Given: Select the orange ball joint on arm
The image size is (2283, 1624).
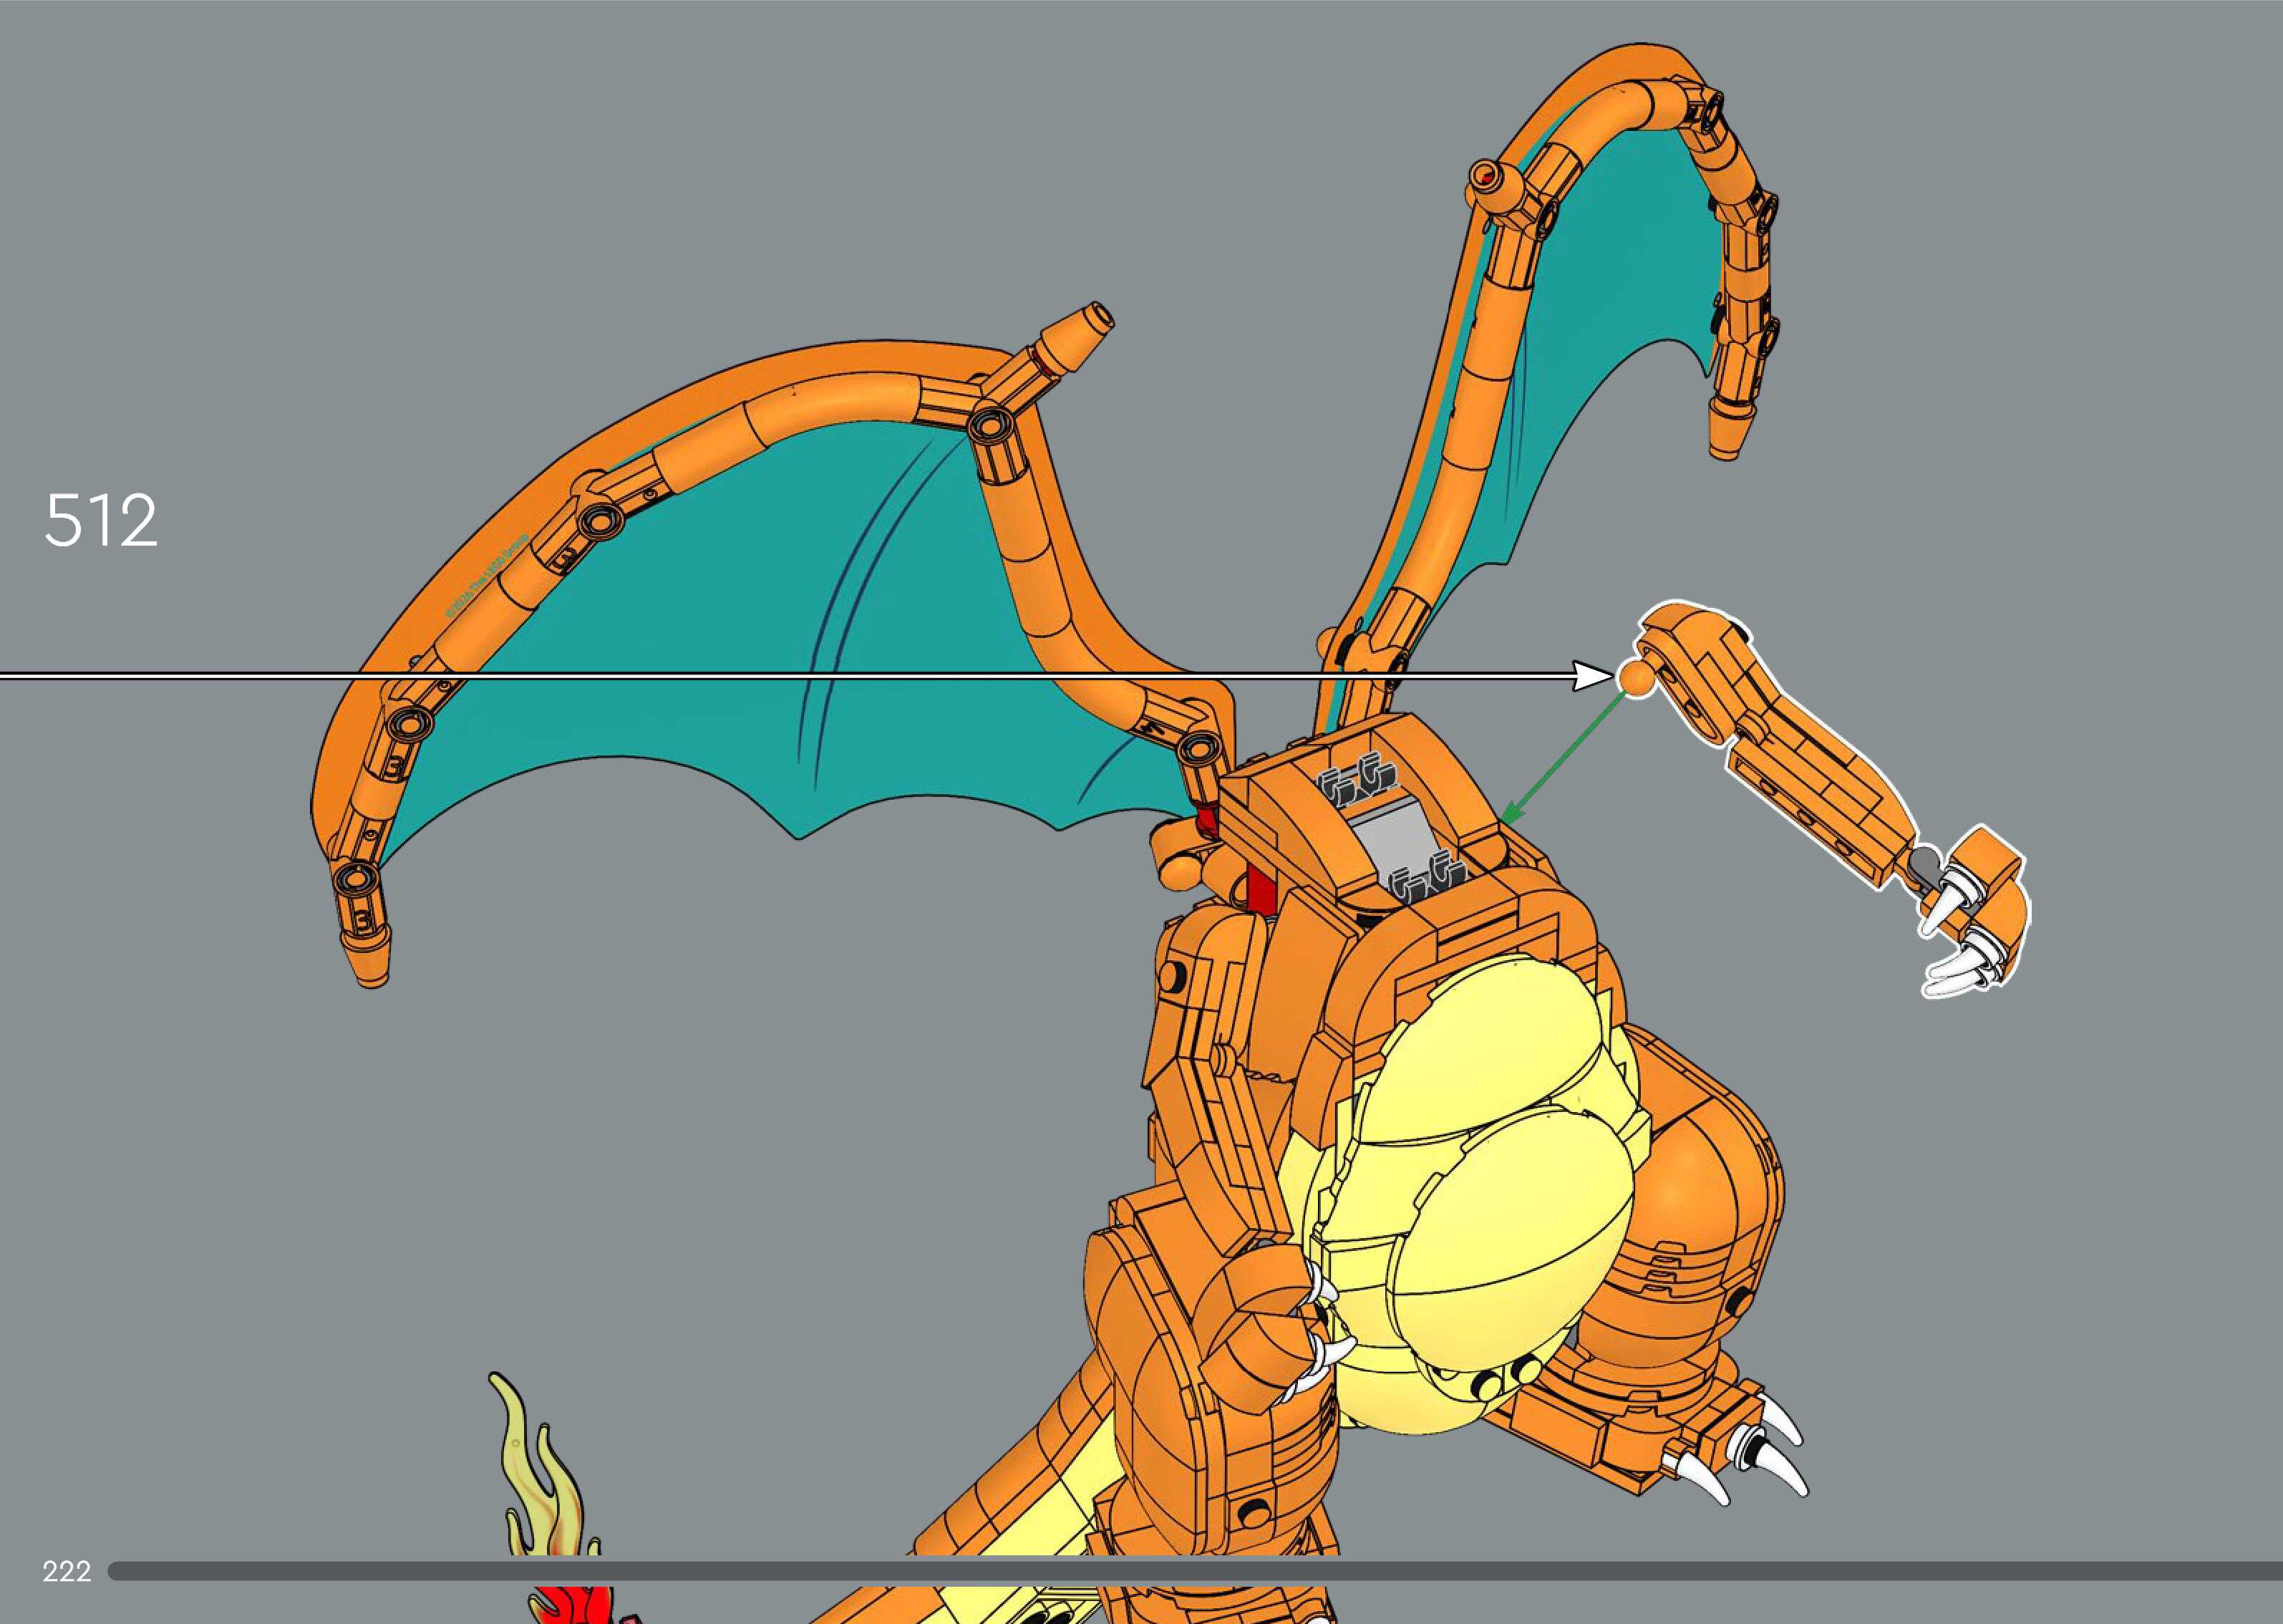Looking at the screenshot, I should pyautogui.click(x=1637, y=679).
